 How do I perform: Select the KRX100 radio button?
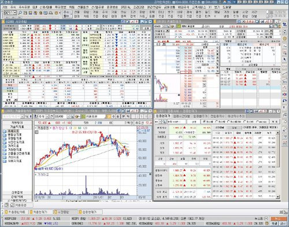click(258, 122)
